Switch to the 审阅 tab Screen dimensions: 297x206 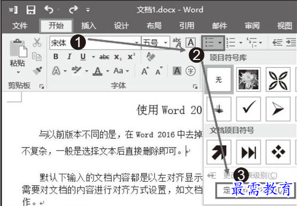(252, 26)
